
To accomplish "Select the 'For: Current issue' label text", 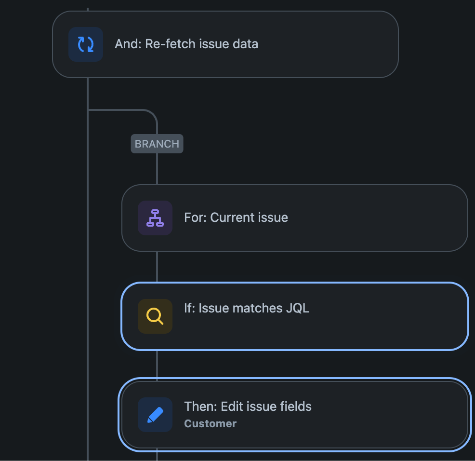I will (236, 217).
